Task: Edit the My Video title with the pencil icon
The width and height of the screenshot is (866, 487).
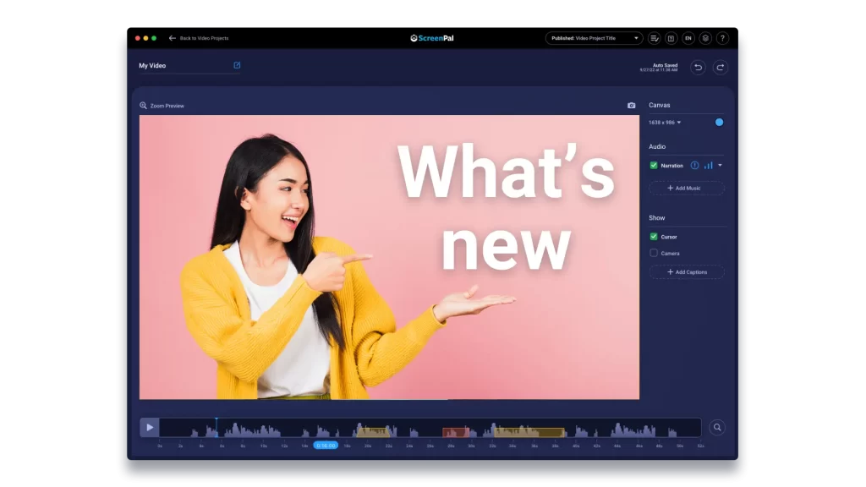Action: coord(237,65)
